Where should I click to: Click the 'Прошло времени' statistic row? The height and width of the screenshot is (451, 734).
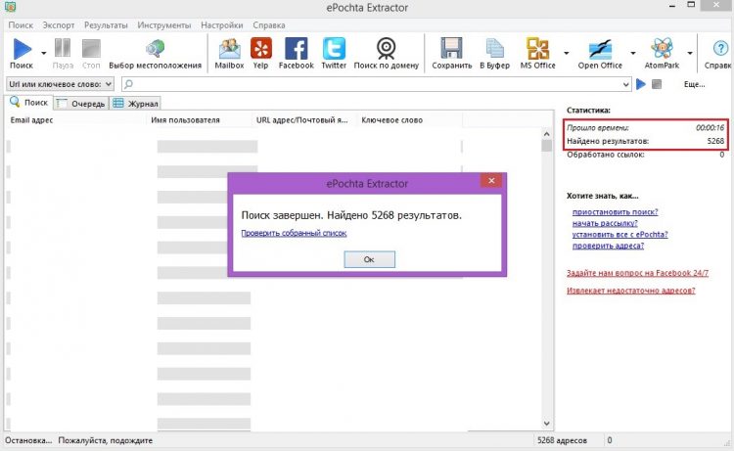pyautogui.click(x=646, y=128)
